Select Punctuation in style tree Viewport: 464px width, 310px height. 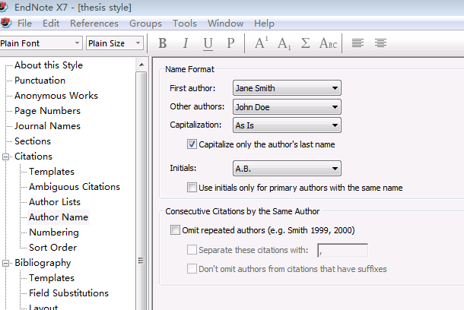click(40, 81)
